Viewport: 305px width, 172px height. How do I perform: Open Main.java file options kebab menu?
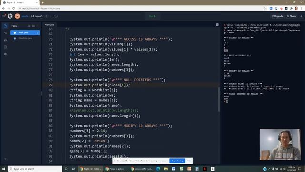coord(38,33)
